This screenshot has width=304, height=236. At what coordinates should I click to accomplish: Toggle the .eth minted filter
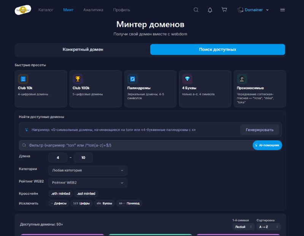click(x=60, y=194)
